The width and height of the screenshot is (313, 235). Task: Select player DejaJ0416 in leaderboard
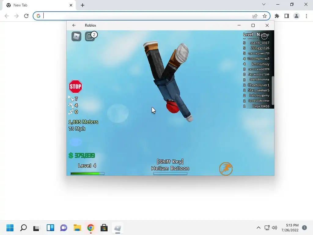(x=261, y=106)
